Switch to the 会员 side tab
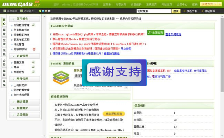224x138 pixels. point(4,62)
